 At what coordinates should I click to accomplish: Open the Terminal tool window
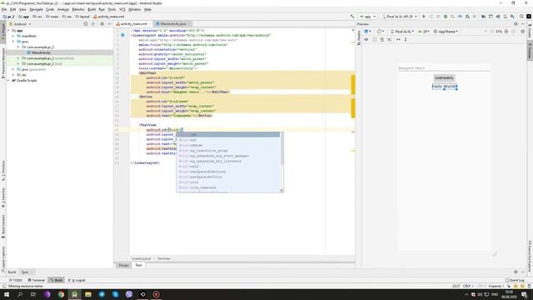pyautogui.click(x=37, y=280)
